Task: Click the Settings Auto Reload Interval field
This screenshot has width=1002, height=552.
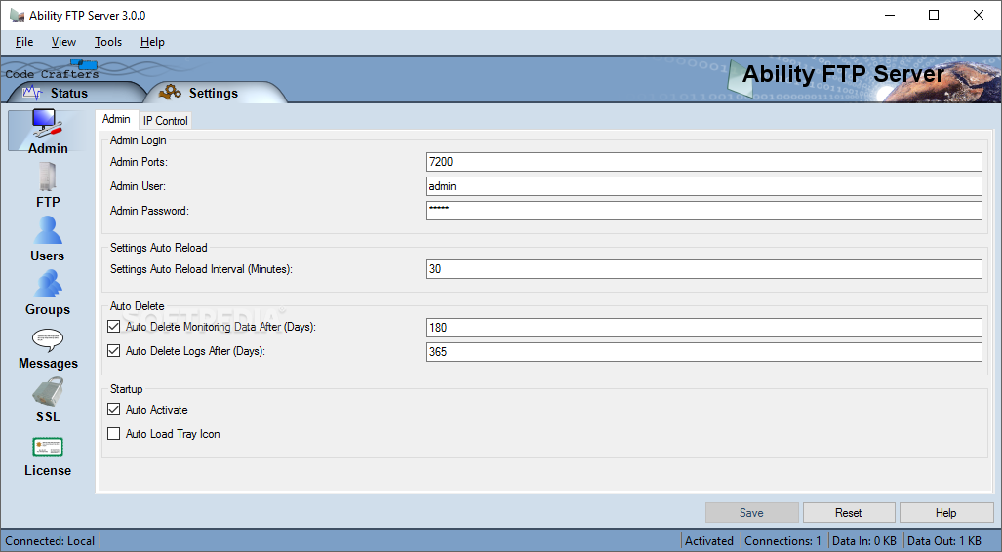Action: (704, 269)
